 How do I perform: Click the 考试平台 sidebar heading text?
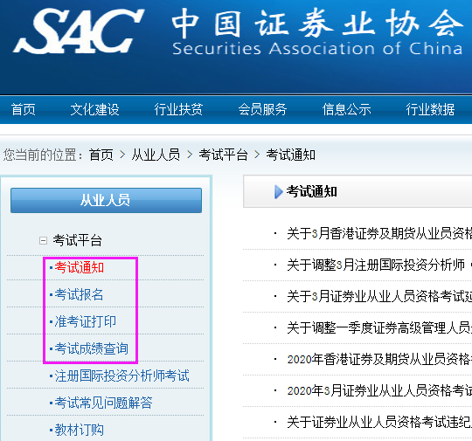(x=78, y=241)
